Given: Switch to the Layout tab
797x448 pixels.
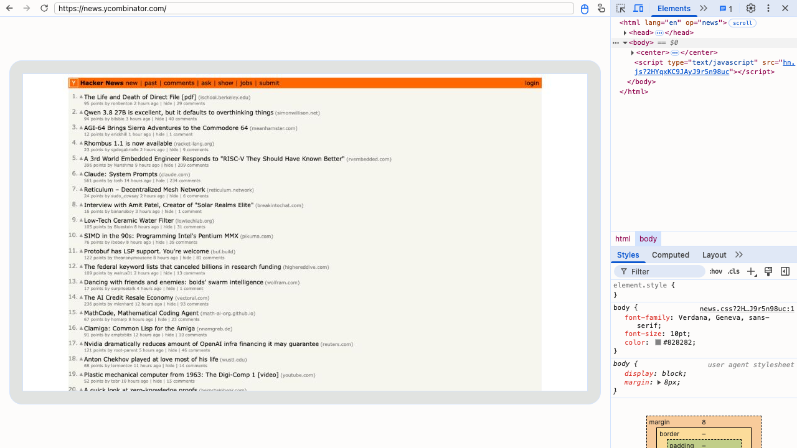Looking at the screenshot, I should (x=714, y=255).
